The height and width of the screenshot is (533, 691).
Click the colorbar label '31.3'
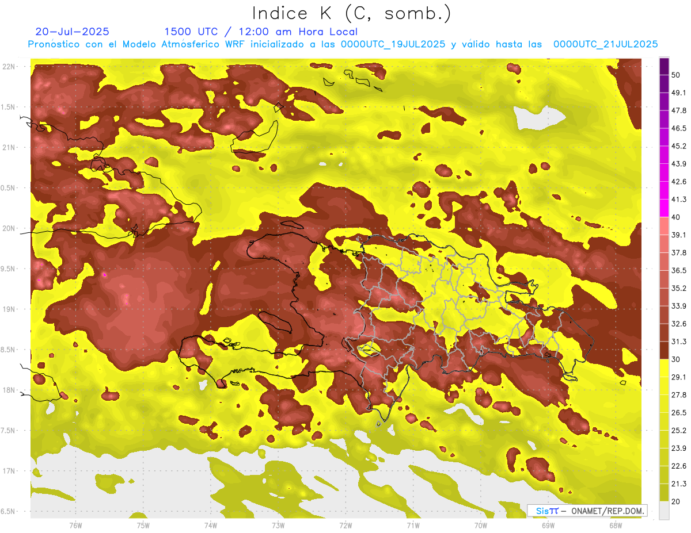(679, 342)
